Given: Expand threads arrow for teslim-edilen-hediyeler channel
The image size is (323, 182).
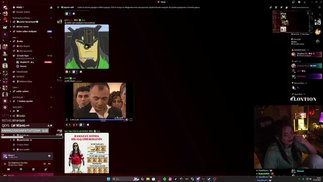Looking at the screenshot, I should point(10,31).
